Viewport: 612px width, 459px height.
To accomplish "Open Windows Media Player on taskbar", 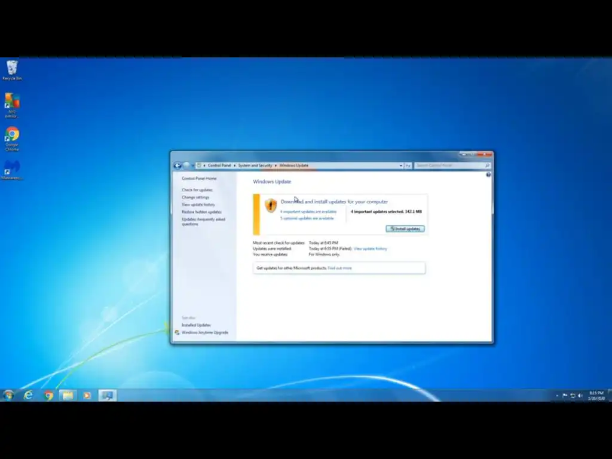I will 87,396.
